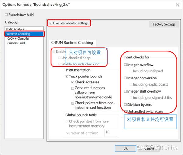Click the Number of entries field

(x=110, y=133)
